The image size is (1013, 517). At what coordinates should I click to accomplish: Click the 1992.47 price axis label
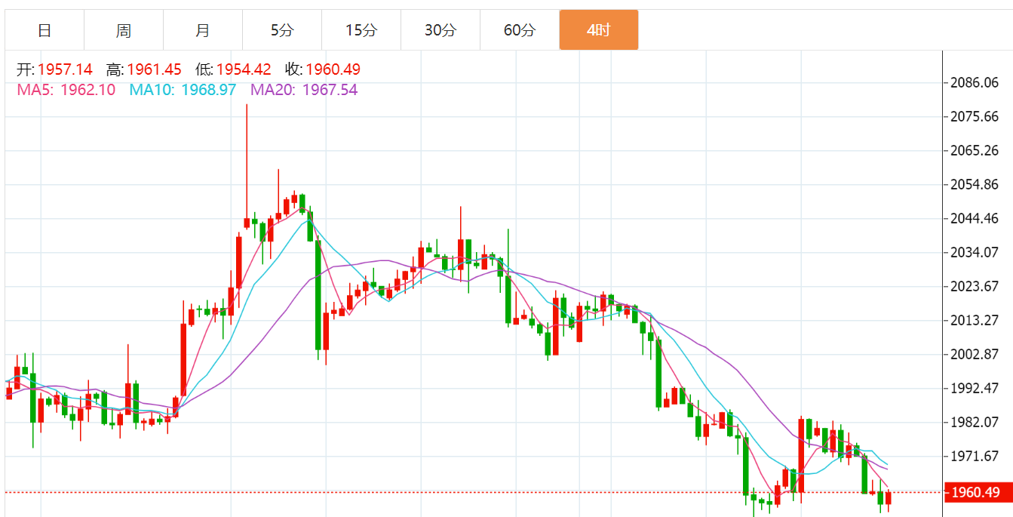point(976,389)
